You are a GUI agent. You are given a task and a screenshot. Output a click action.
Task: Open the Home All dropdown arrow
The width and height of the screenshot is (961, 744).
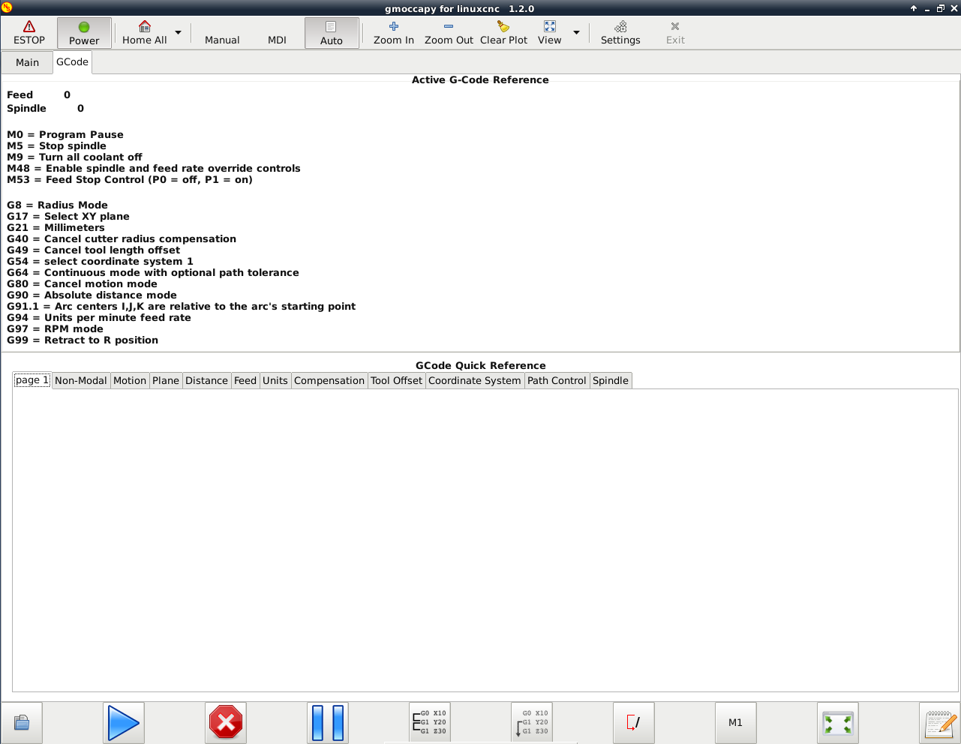[178, 33]
